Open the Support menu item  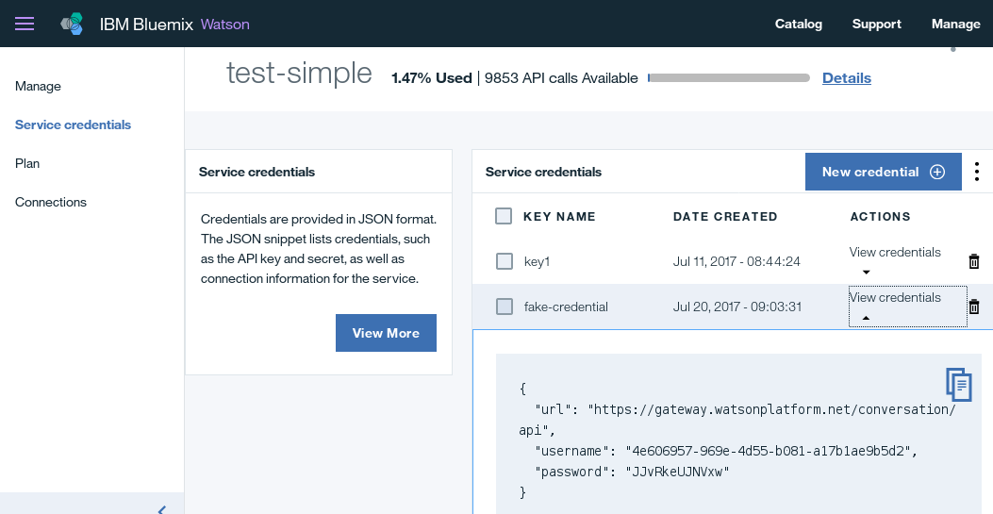pos(876,25)
